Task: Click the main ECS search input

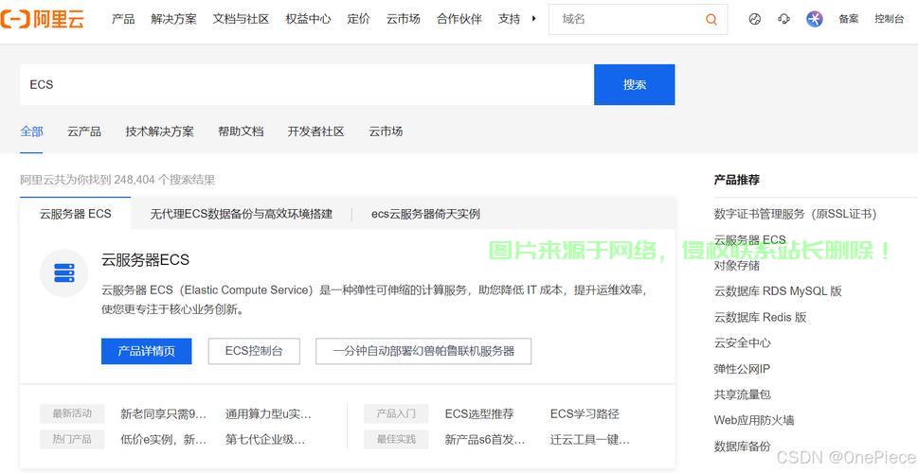Action: 307,85
